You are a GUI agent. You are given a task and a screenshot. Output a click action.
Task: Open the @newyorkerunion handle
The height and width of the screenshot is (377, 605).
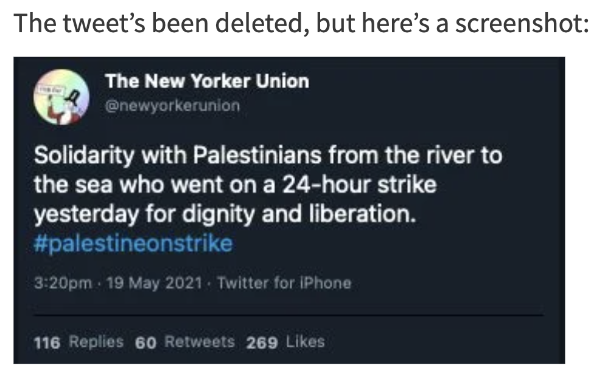click(x=172, y=105)
